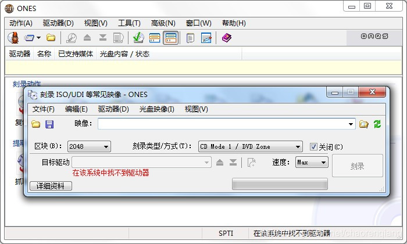407x244 pixels.
Task: Toggle the 关闭(C) checkbox
Action: (313, 147)
